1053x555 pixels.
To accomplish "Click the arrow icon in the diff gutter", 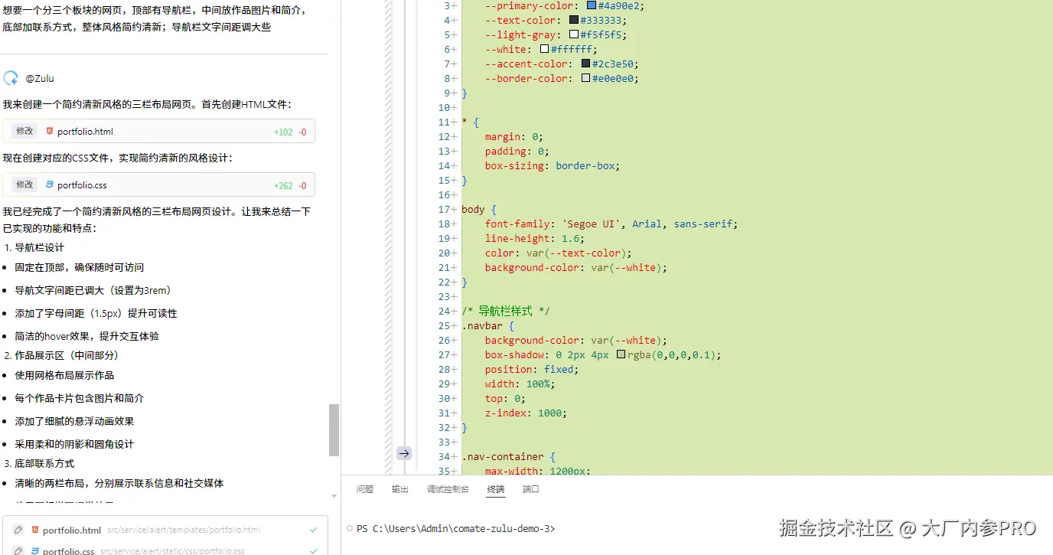I will 404,453.
